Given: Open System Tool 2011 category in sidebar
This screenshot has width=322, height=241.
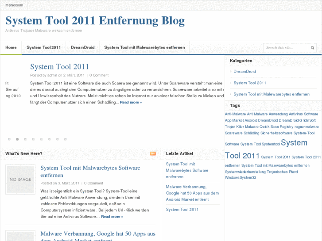Looking at the screenshot, I should point(250,83).
